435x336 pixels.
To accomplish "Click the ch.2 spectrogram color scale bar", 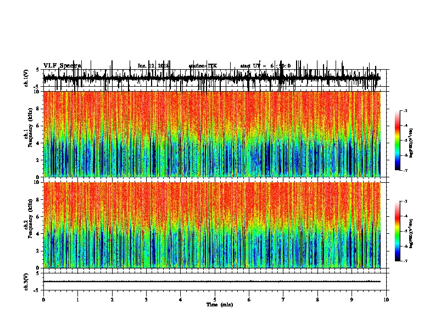I will click(398, 231).
